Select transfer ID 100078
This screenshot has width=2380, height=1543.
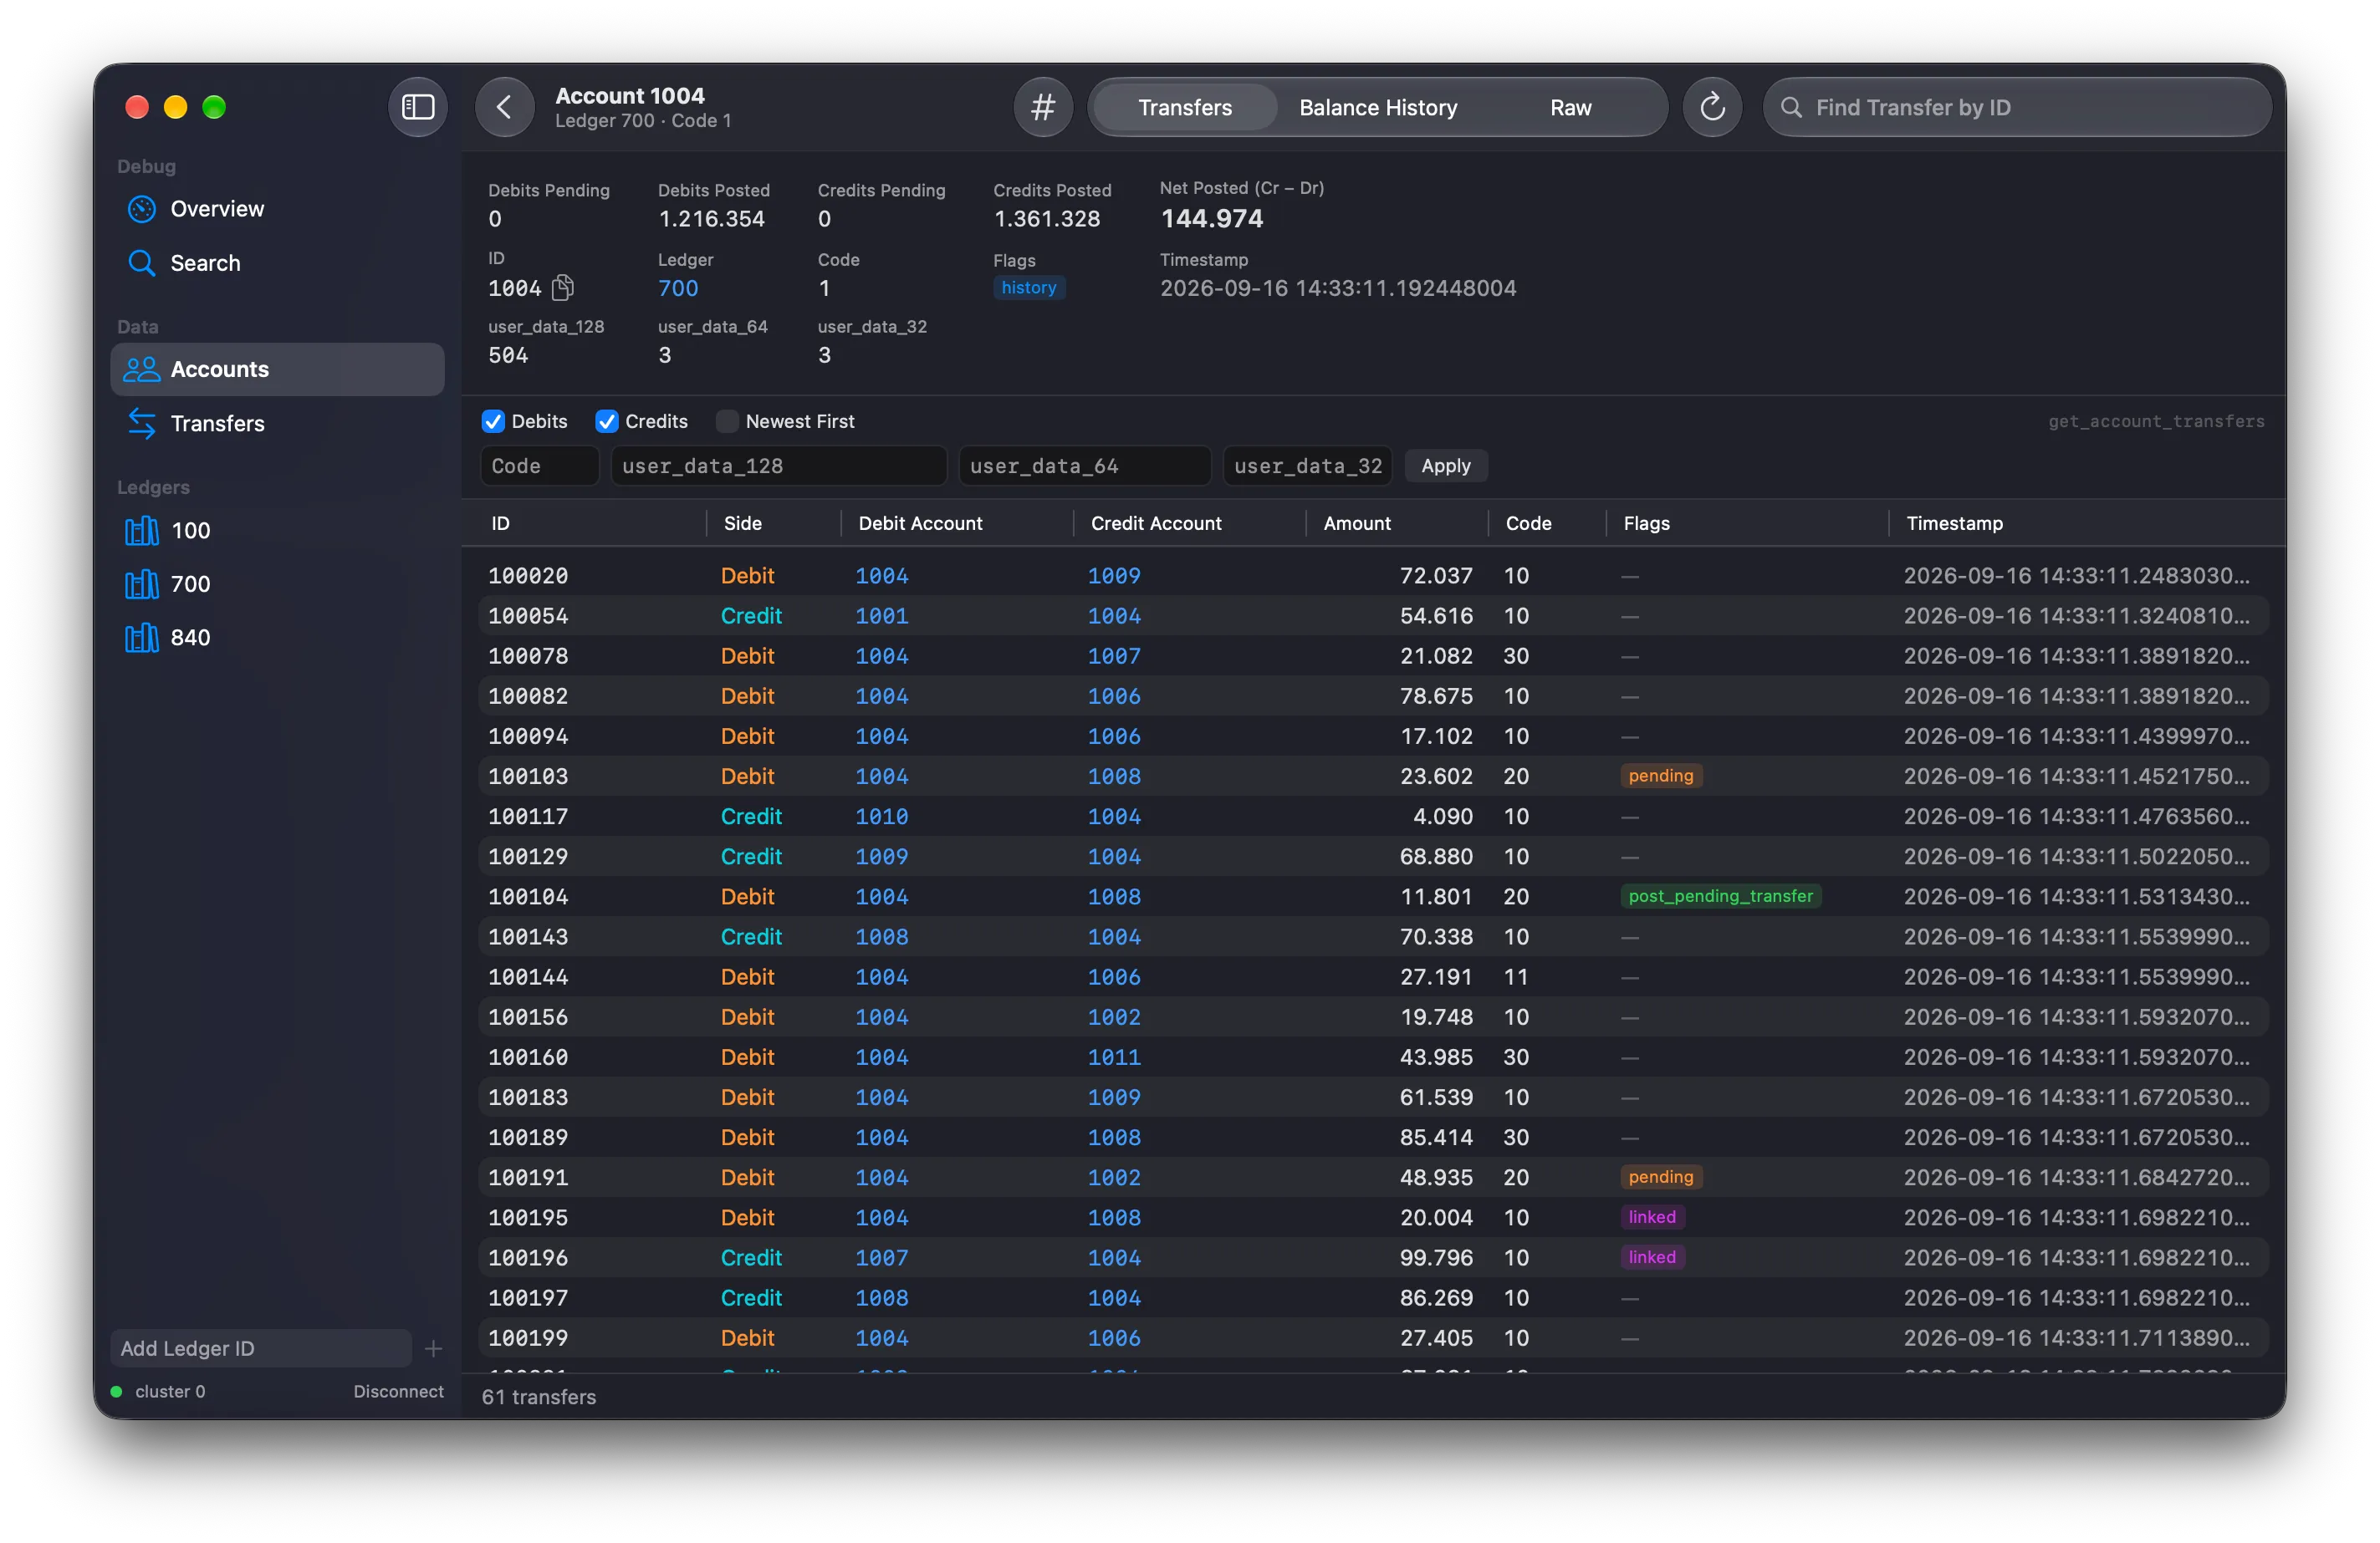(x=528, y=655)
